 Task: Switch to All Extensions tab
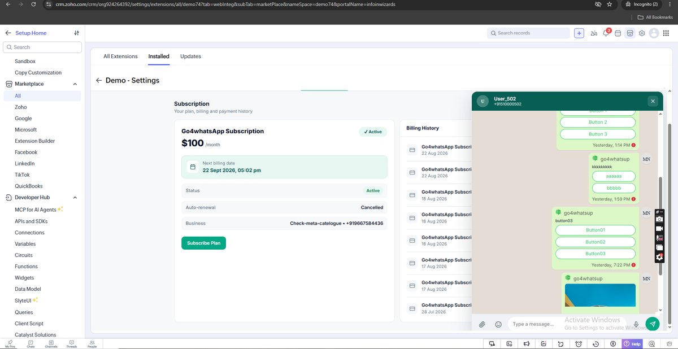click(120, 56)
